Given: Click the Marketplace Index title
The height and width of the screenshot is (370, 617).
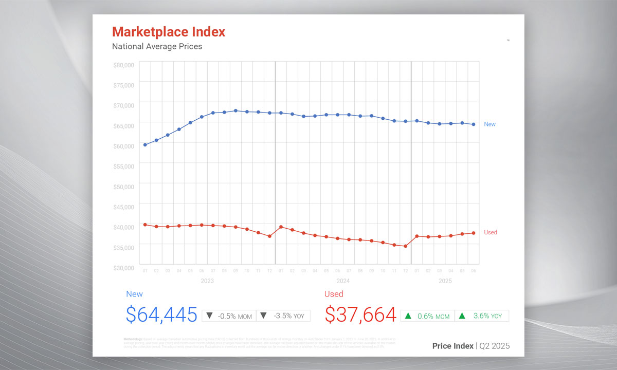Looking at the screenshot, I should 169,32.
